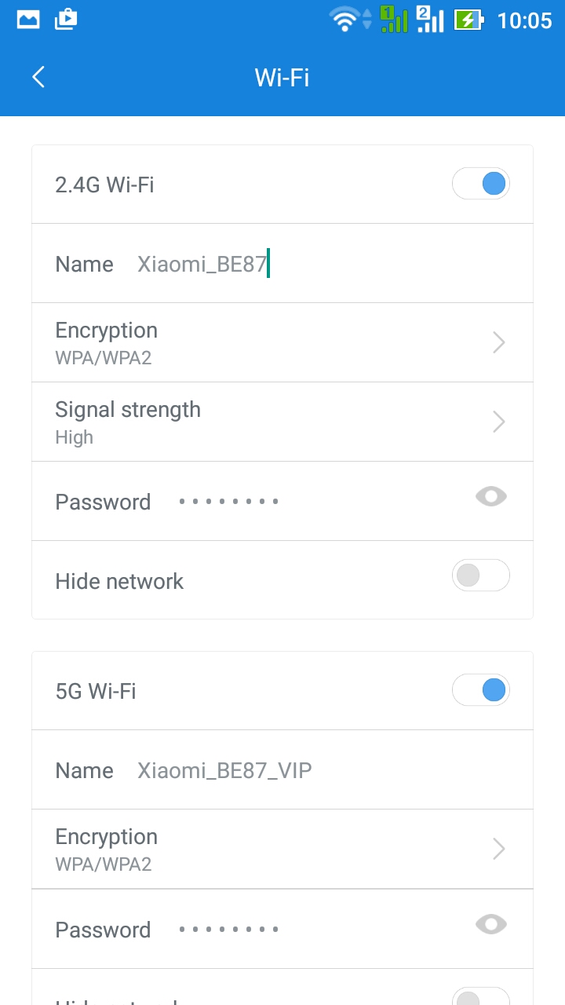This screenshot has height=1005, width=565.
Task: Turn off the 5G Wi-Fi switch
Action: (x=481, y=690)
